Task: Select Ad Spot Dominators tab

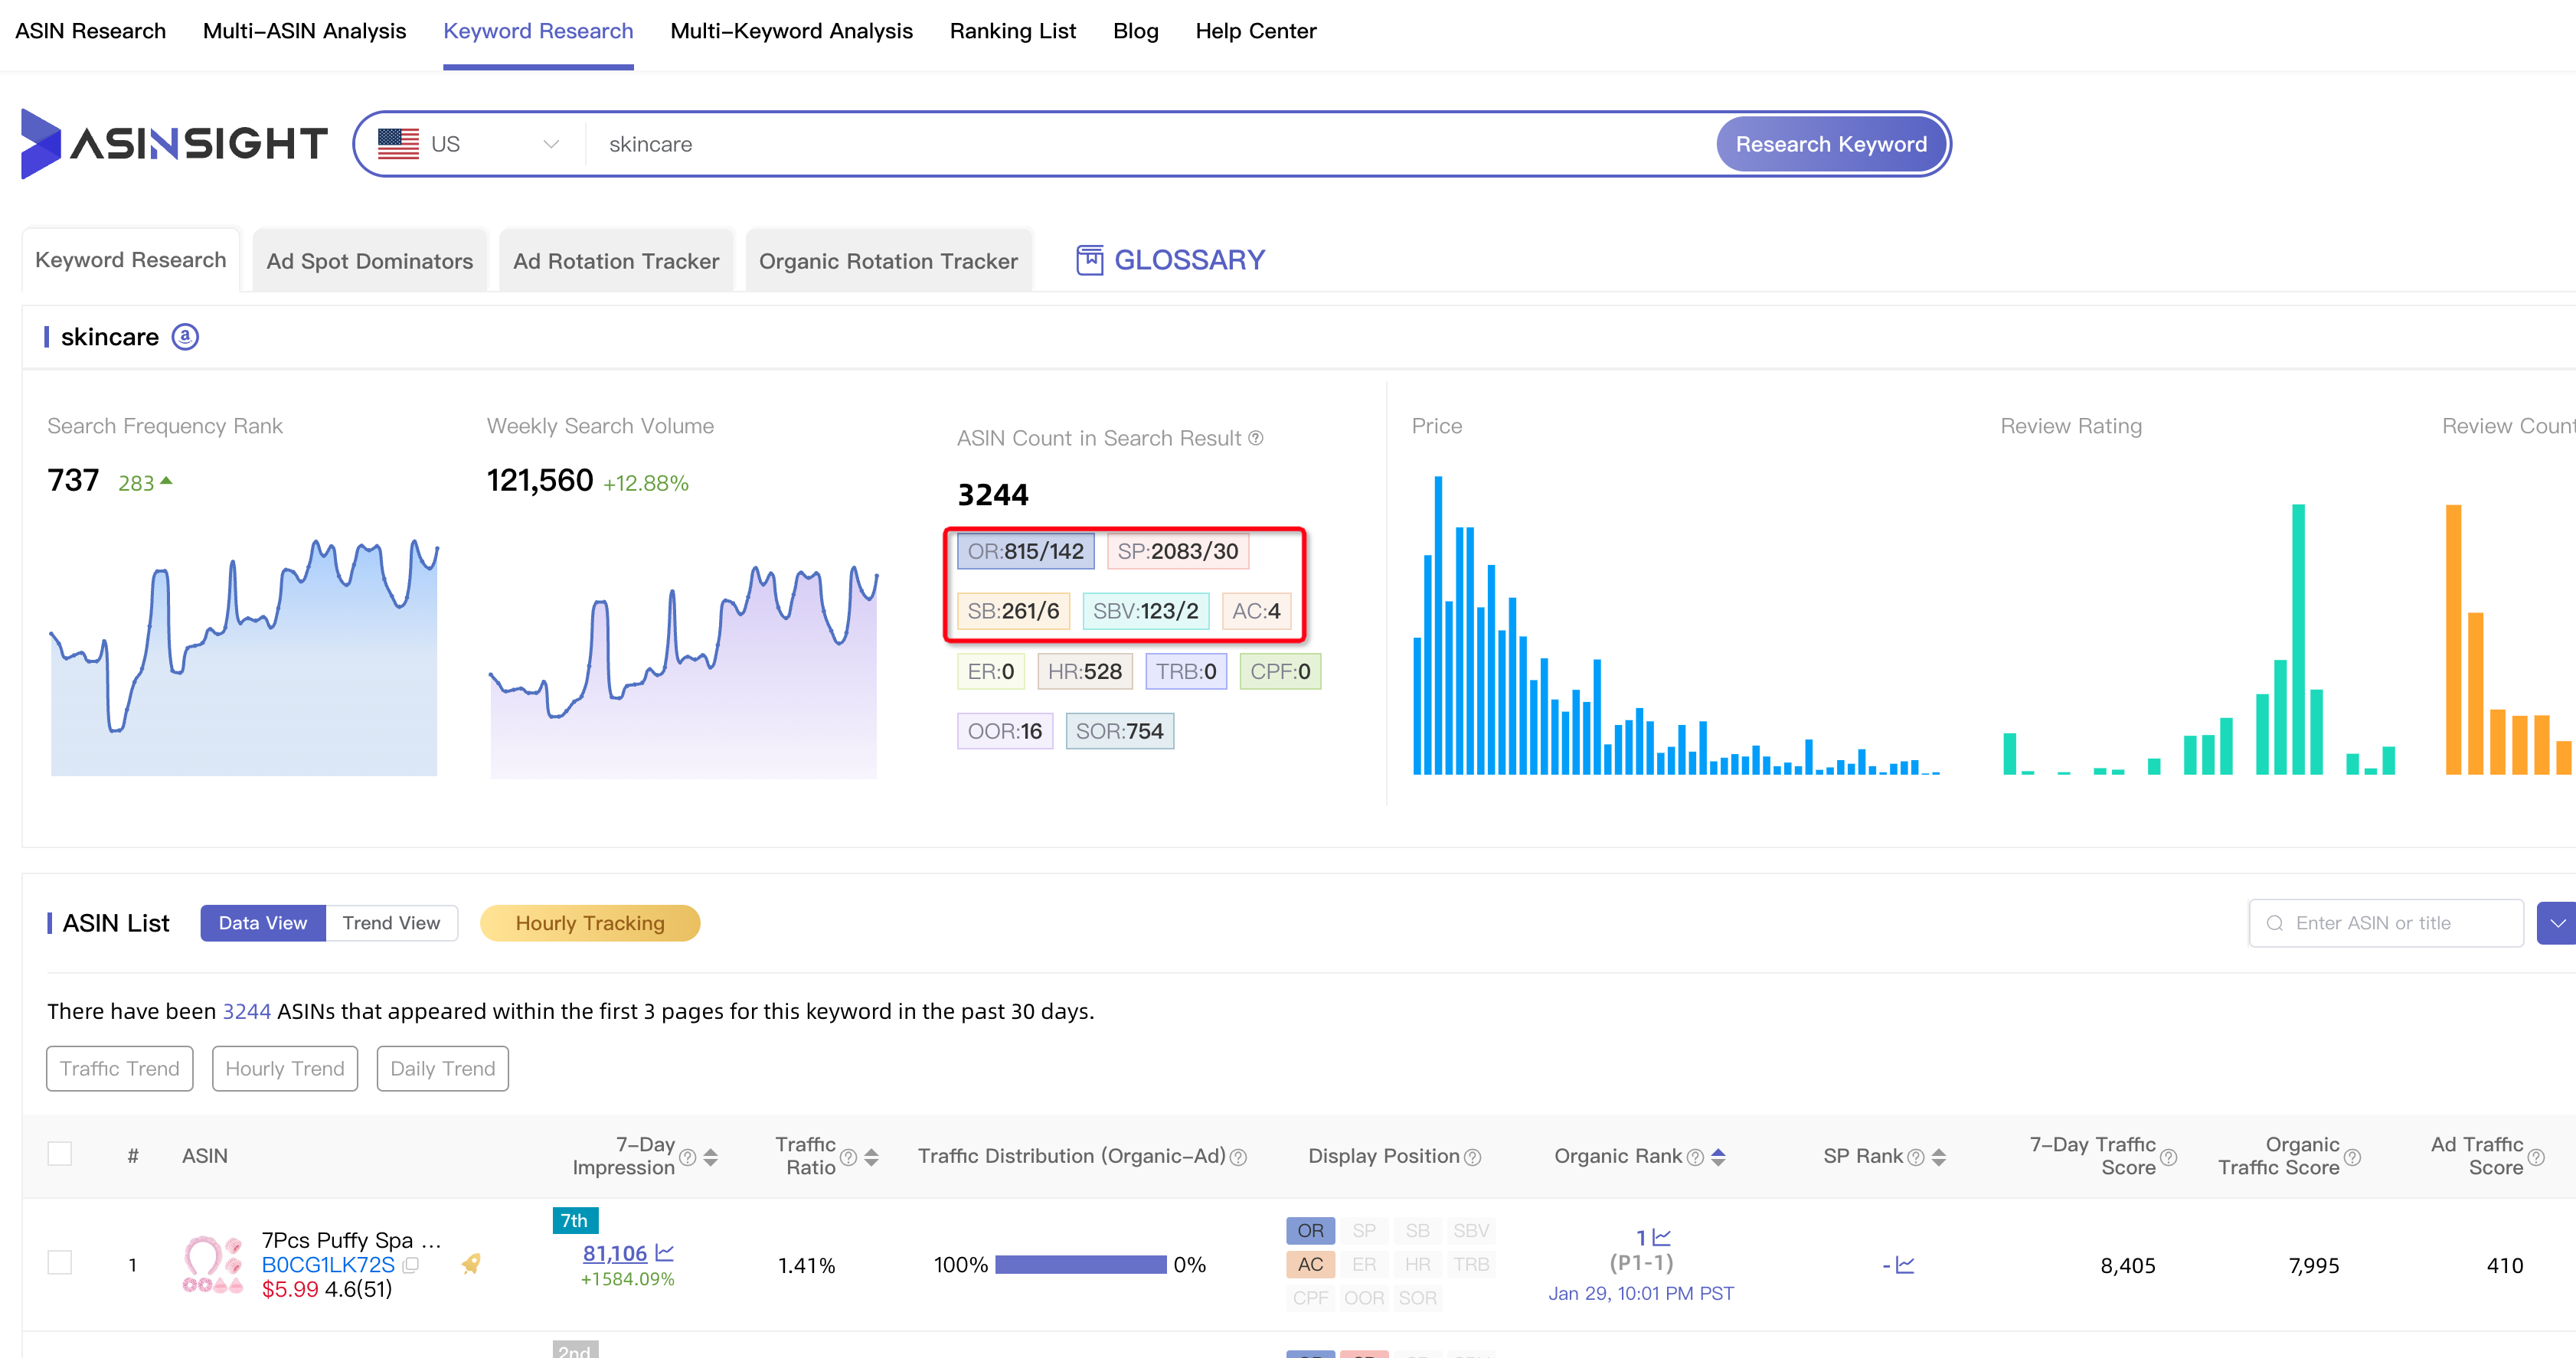Action: pyautogui.click(x=369, y=261)
